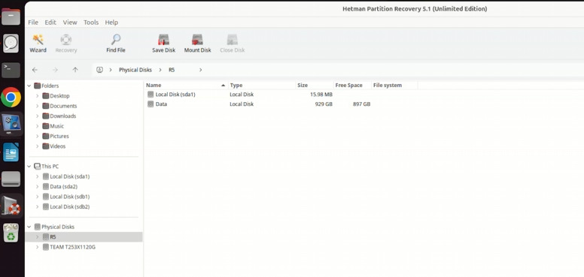Expand Local Disk (sdb2) tree node

tap(37, 206)
